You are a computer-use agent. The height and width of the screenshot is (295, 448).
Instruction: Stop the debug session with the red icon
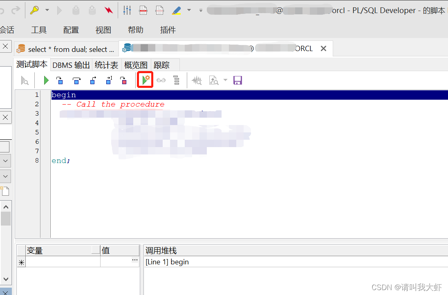point(123,80)
